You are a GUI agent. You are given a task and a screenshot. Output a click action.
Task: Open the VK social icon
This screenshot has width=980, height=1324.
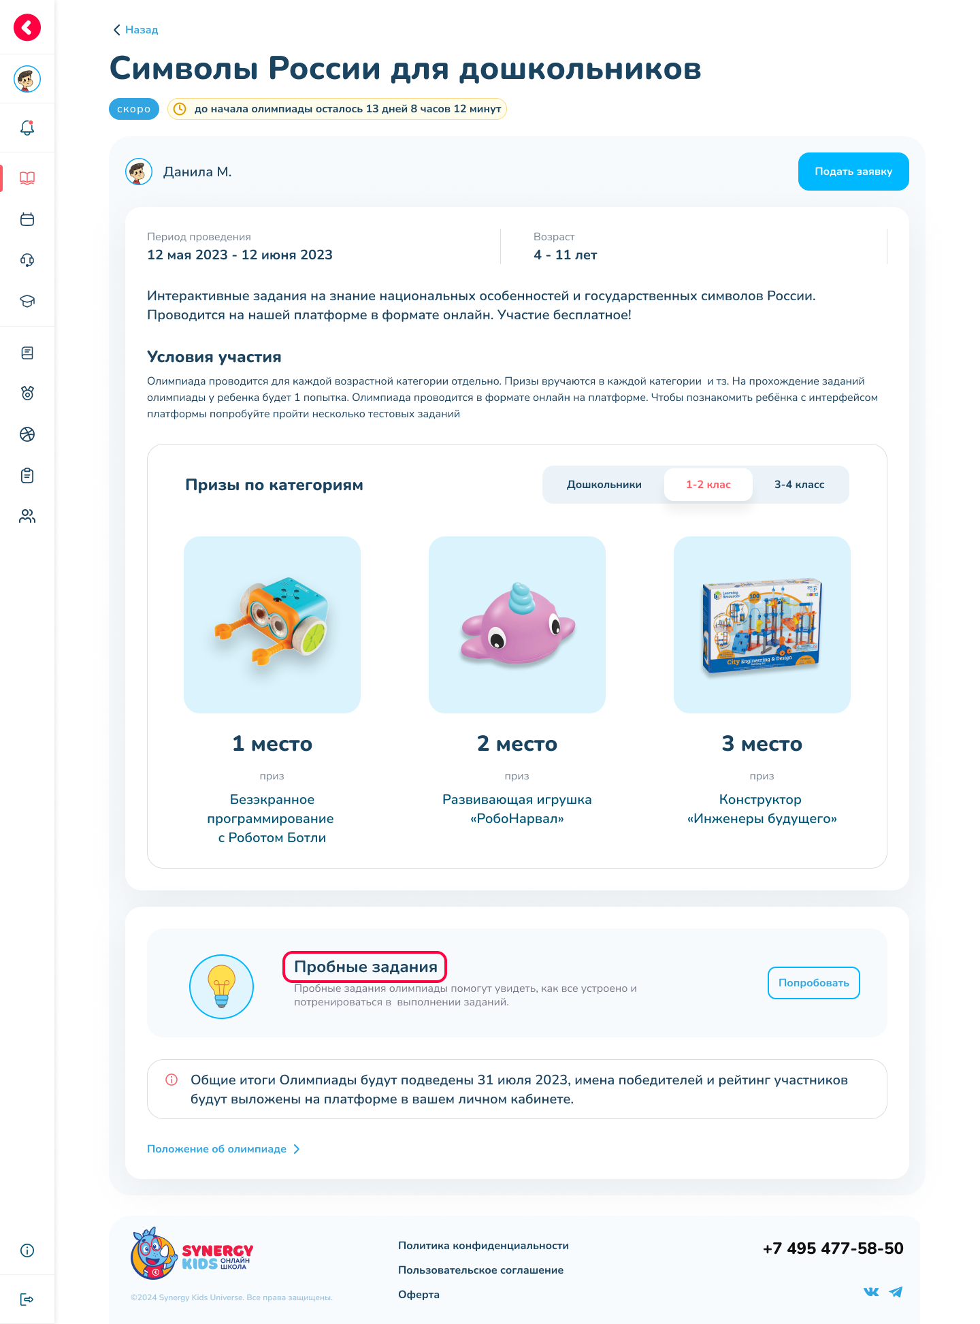pos(871,1291)
